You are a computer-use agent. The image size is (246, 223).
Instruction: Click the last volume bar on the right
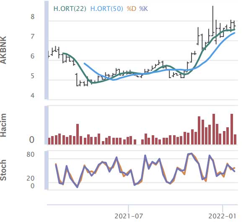click(x=235, y=139)
